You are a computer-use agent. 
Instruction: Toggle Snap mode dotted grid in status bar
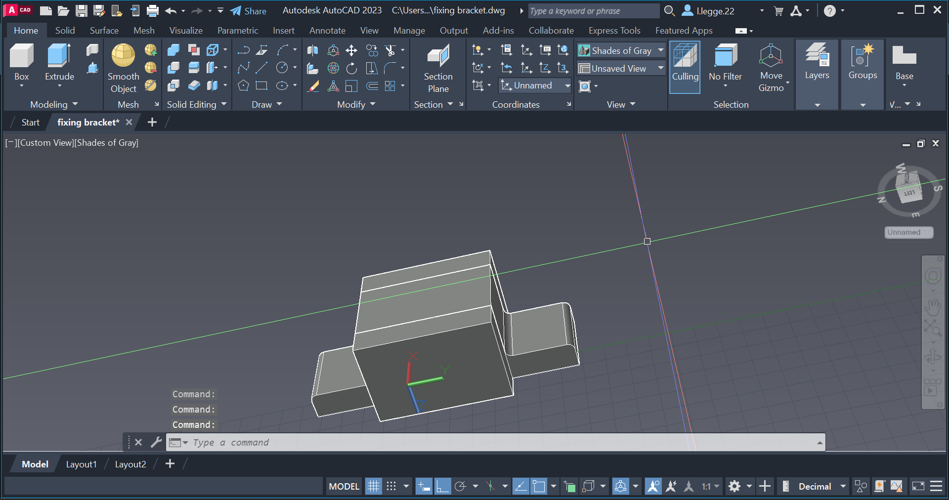(x=391, y=486)
